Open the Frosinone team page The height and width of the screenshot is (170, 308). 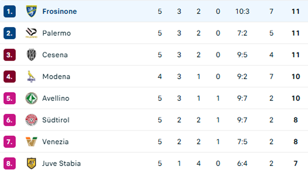point(60,11)
